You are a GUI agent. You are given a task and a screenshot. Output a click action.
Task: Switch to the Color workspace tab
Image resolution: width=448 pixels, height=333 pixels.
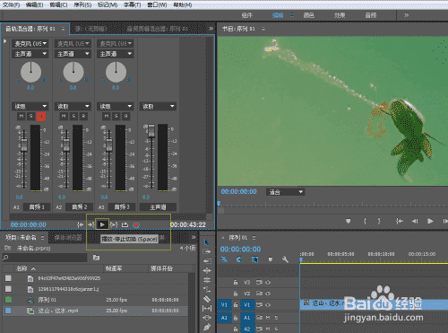308,15
